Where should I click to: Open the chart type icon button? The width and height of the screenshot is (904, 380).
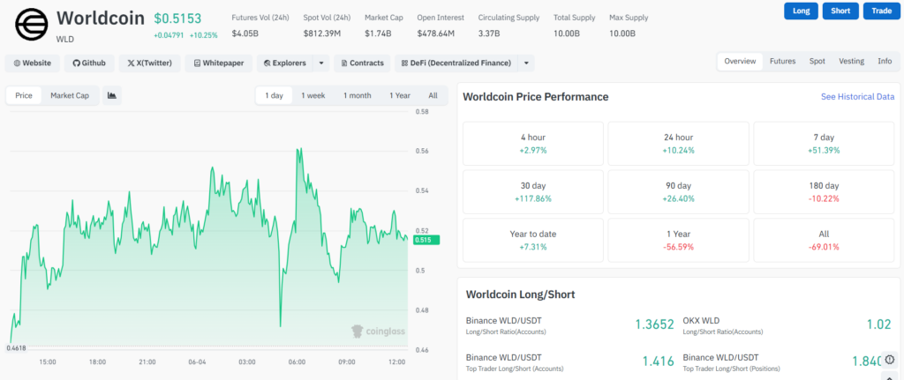(112, 95)
